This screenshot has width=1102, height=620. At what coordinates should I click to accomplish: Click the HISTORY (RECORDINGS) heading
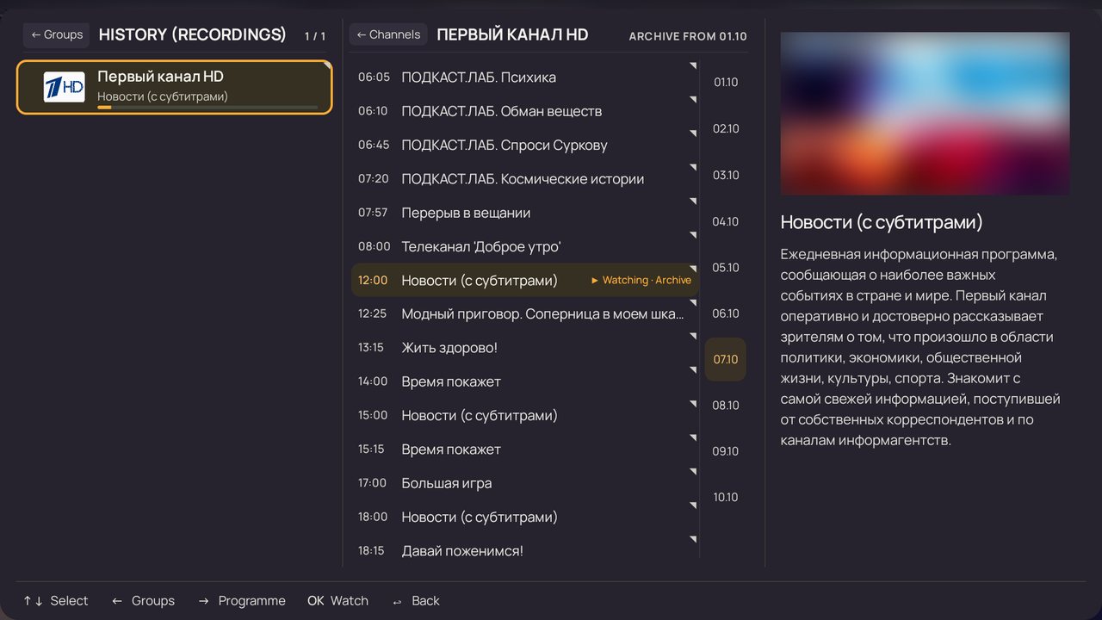click(193, 34)
